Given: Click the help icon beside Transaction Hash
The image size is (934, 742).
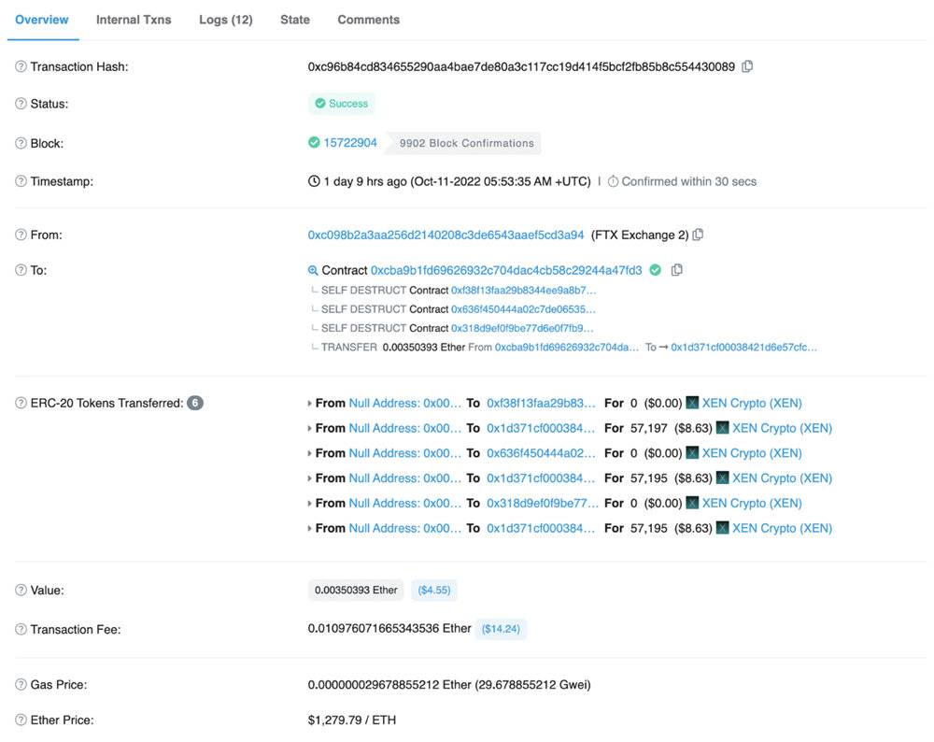Looking at the screenshot, I should tap(21, 66).
